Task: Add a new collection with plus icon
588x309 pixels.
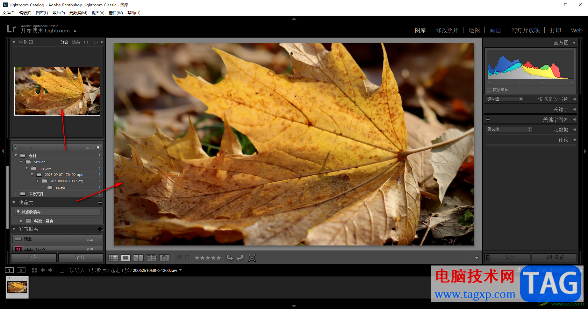Action: coord(100,203)
